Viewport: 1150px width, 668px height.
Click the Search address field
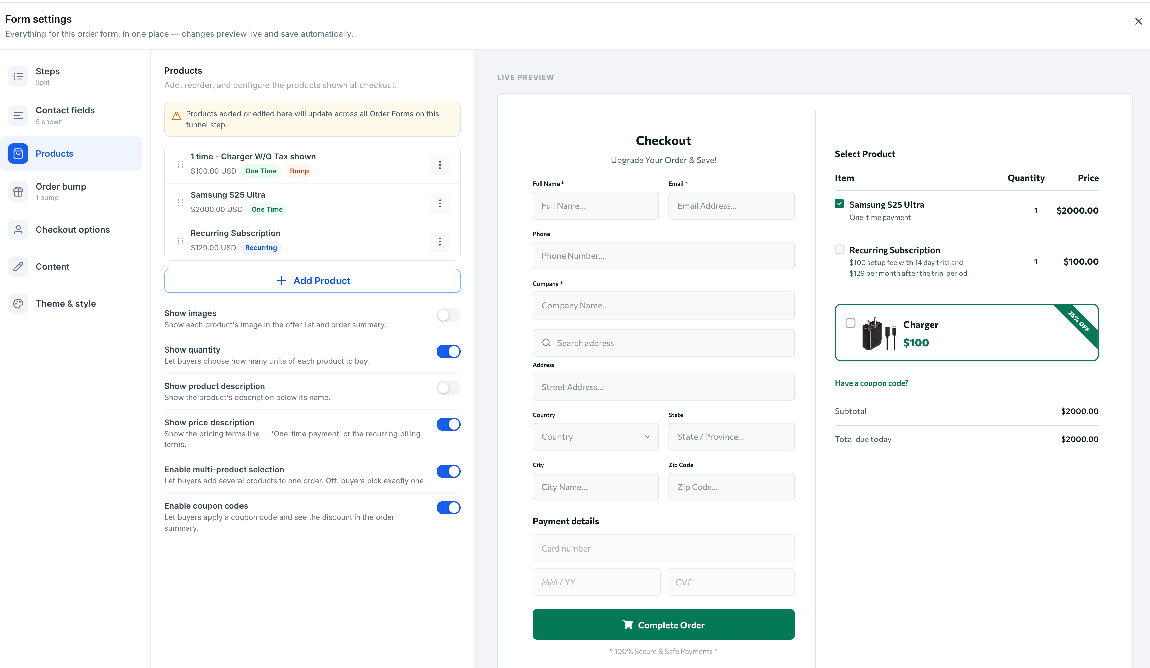coord(663,343)
